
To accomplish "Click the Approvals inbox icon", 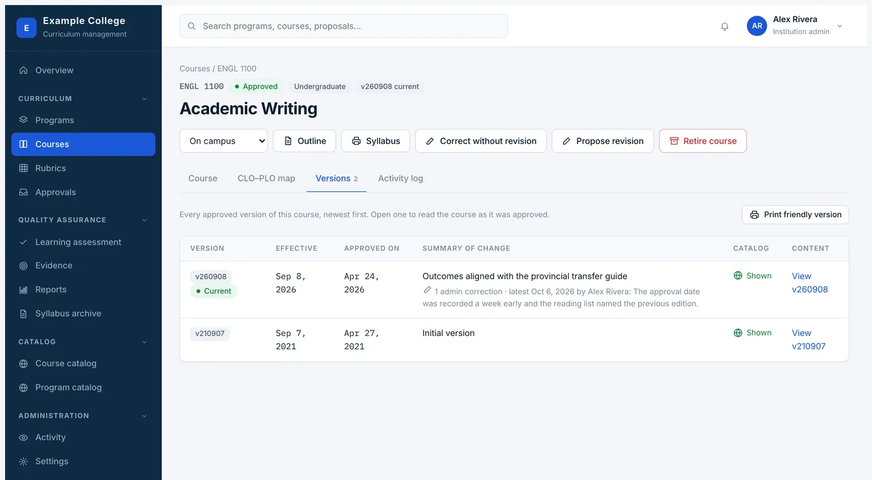I will [x=23, y=192].
